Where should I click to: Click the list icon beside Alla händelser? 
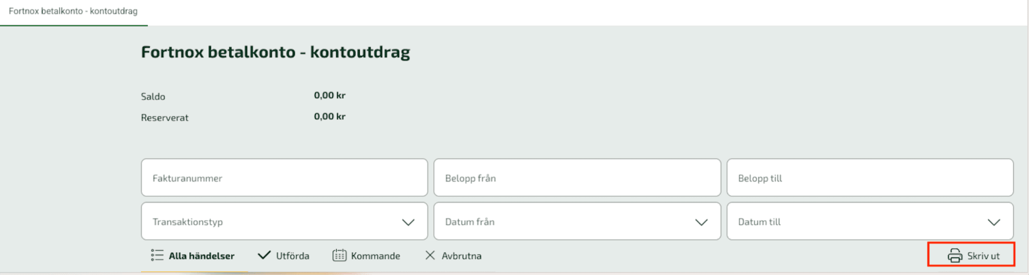coord(157,255)
